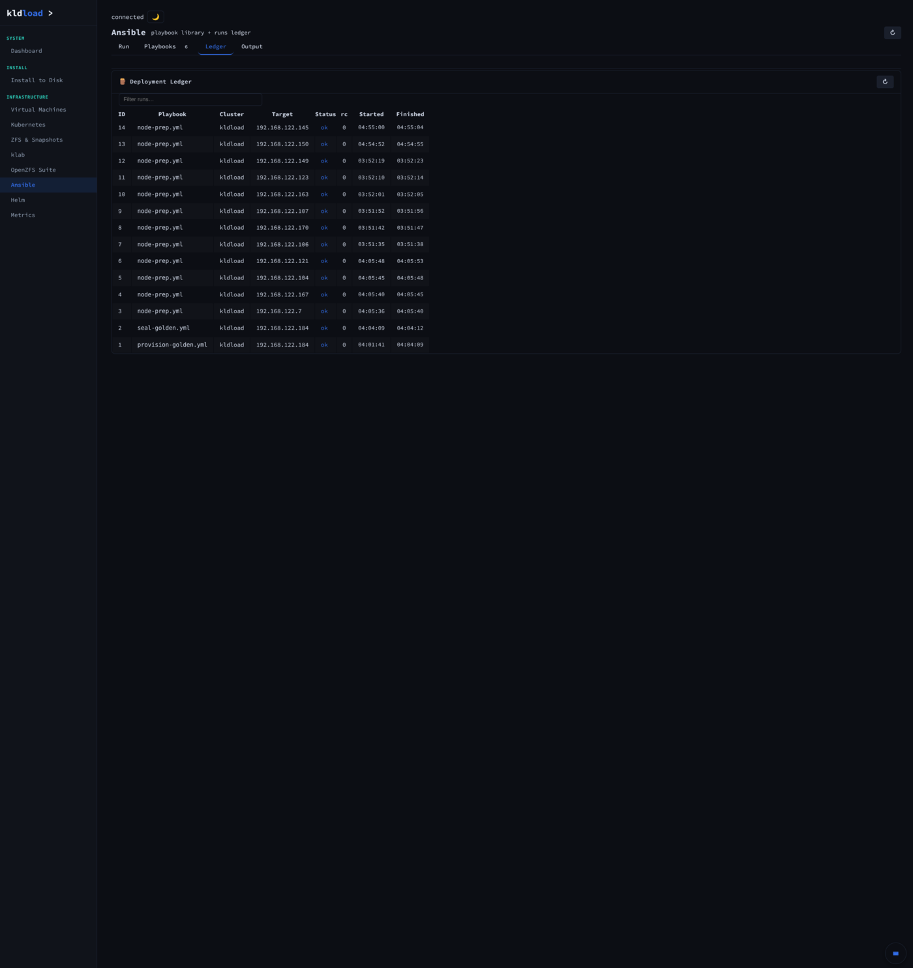Select klab in sidebar
The height and width of the screenshot is (968, 913).
[48, 155]
